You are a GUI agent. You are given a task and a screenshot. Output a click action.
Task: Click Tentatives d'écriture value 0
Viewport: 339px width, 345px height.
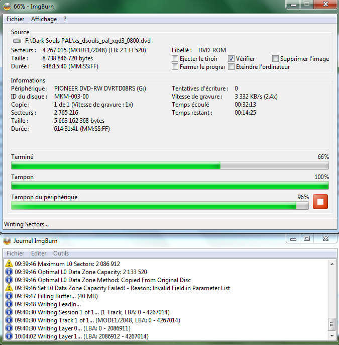[236, 89]
